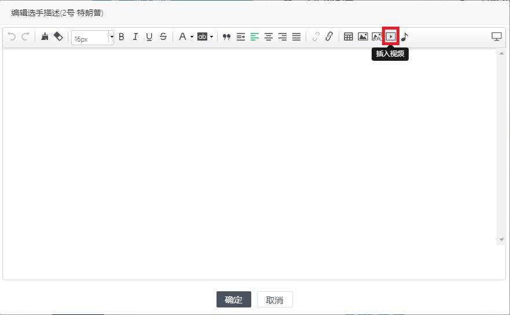
Task: Click the insert video icon
Action: tap(391, 36)
